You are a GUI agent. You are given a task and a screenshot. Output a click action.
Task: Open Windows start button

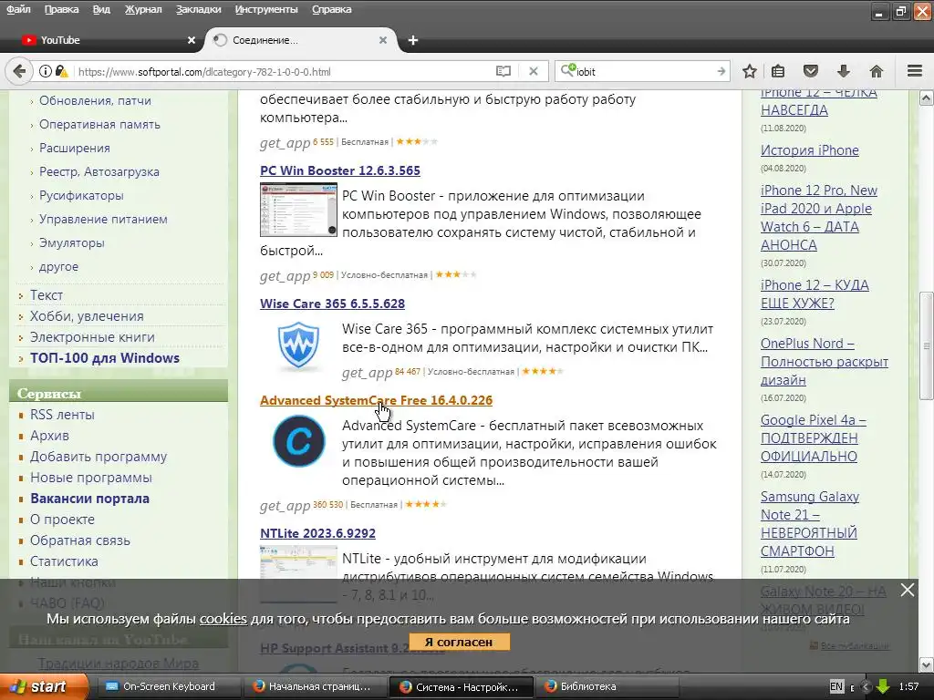click(x=43, y=686)
